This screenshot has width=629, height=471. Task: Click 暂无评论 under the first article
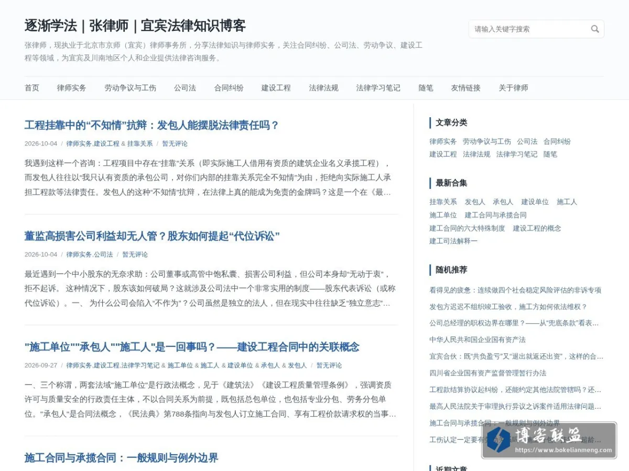[175, 143]
